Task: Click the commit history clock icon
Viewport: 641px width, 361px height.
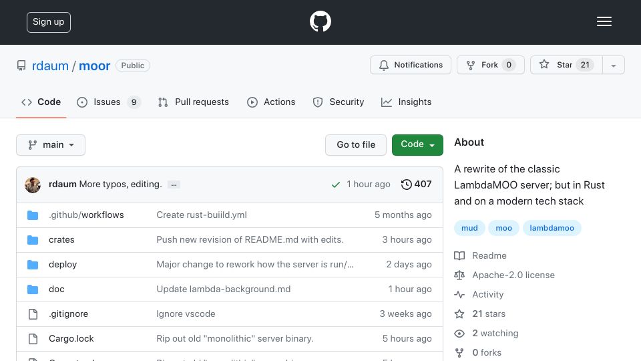Action: (407, 185)
